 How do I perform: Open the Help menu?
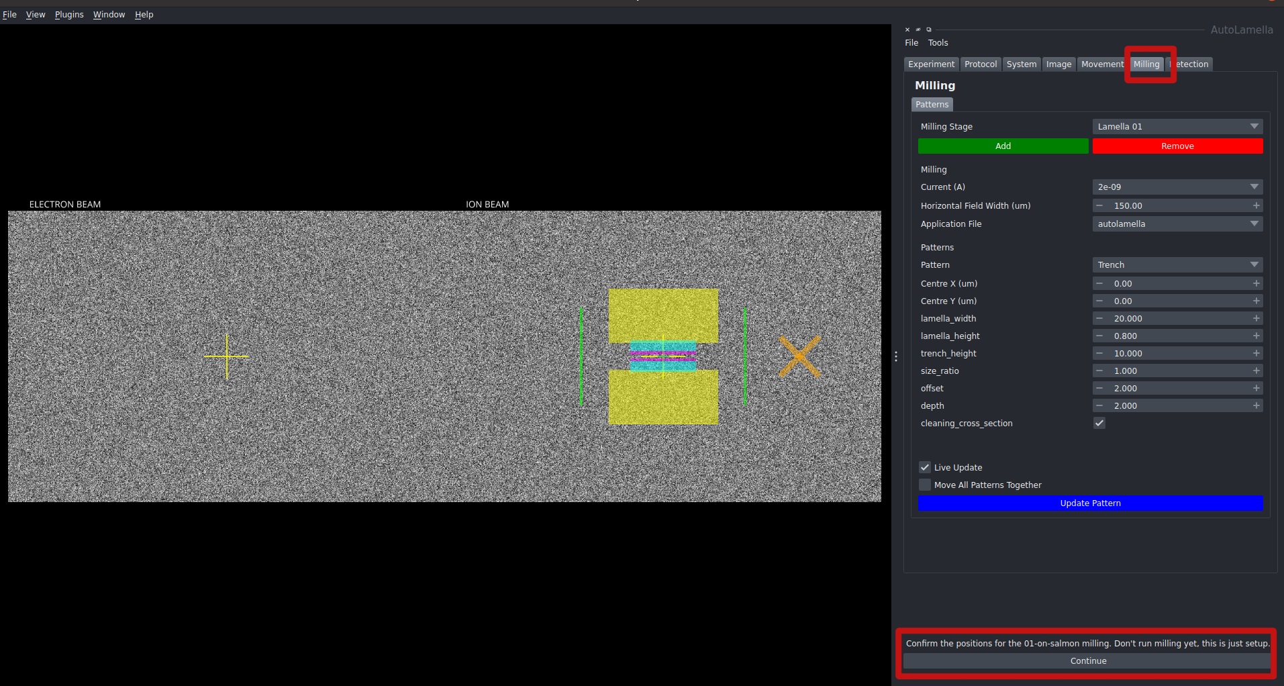point(144,15)
